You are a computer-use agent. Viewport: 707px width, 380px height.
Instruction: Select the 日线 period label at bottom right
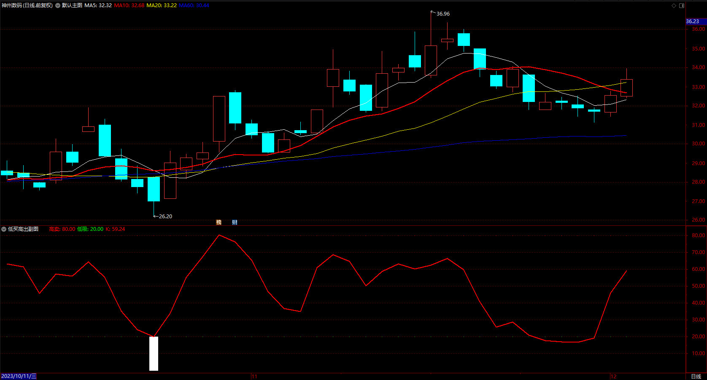696,376
